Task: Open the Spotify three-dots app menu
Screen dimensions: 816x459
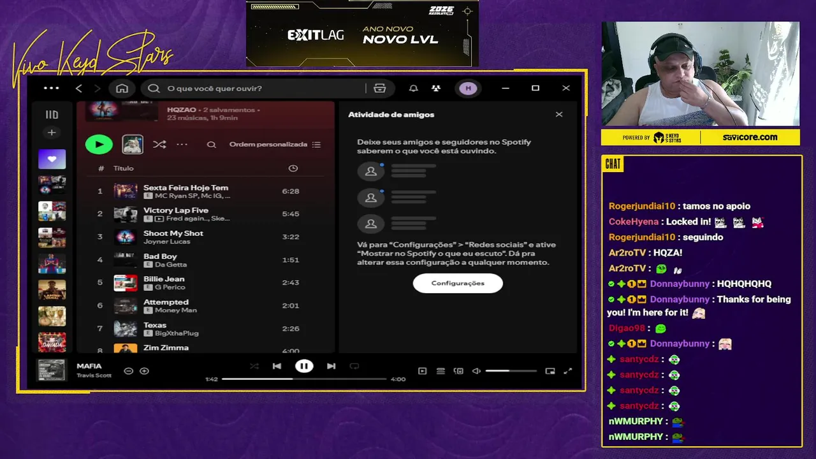Action: point(52,88)
